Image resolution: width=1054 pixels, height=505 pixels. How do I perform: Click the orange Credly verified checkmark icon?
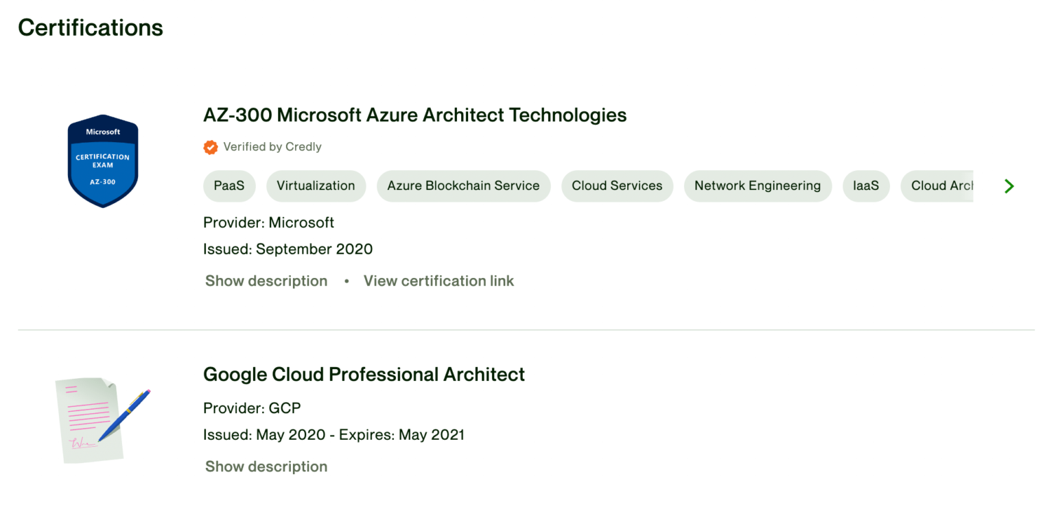tap(211, 147)
